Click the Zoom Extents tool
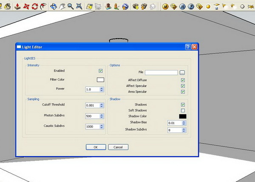The image size is (255, 182). [79, 7]
